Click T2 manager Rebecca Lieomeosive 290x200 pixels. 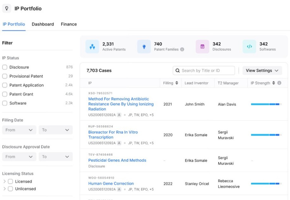(x=229, y=184)
